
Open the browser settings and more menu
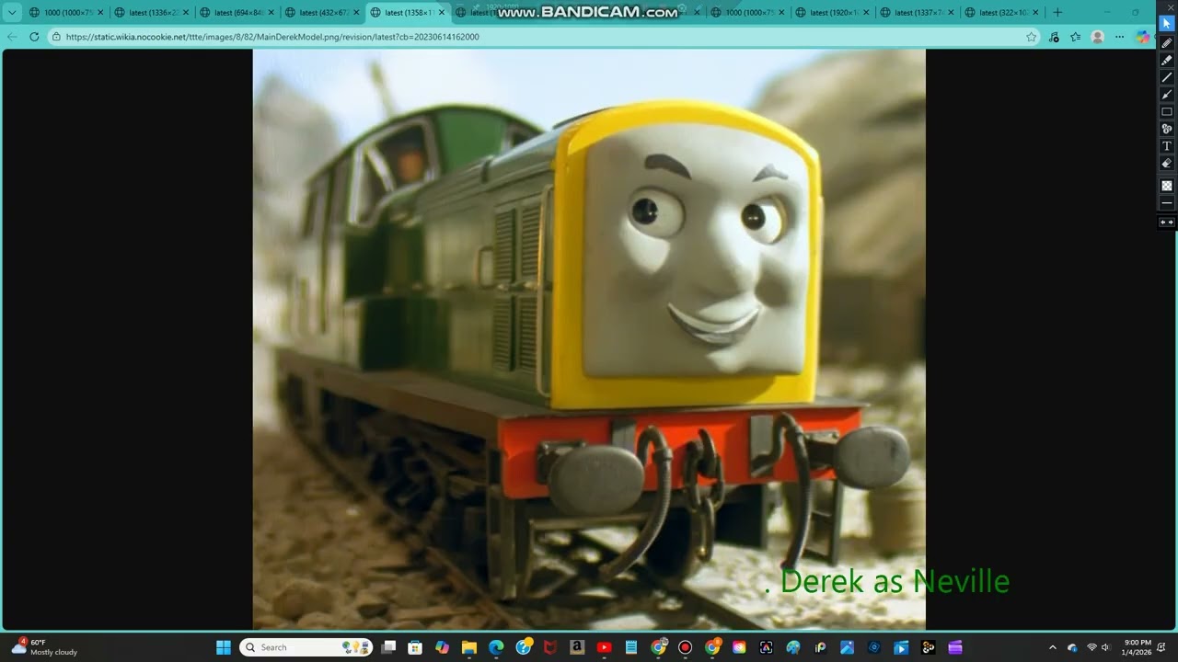tap(1119, 37)
